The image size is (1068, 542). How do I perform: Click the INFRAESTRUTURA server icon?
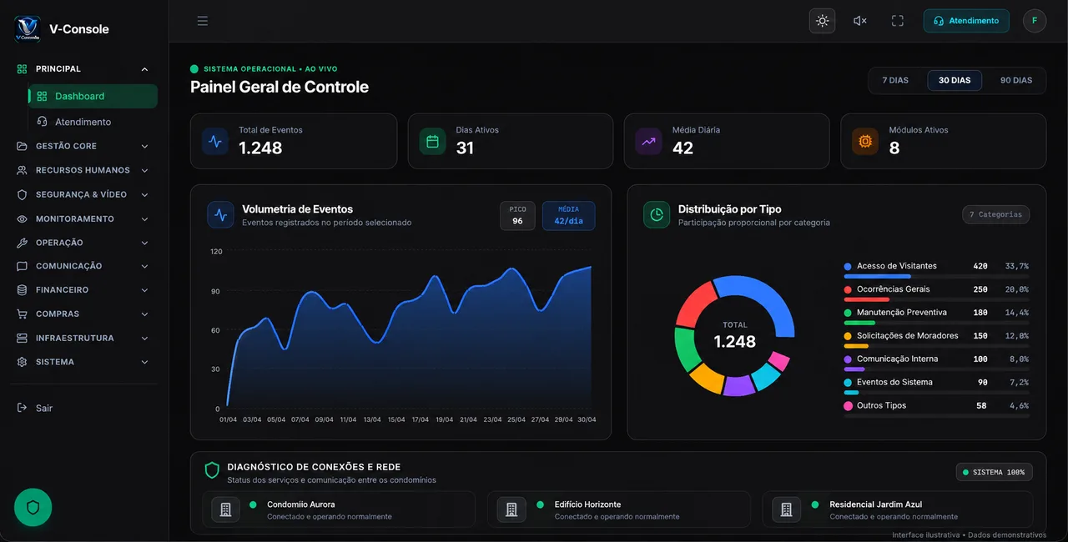(23, 339)
